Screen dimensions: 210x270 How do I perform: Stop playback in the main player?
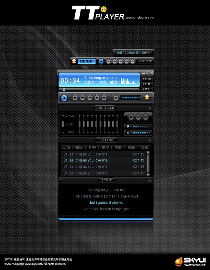(75, 98)
